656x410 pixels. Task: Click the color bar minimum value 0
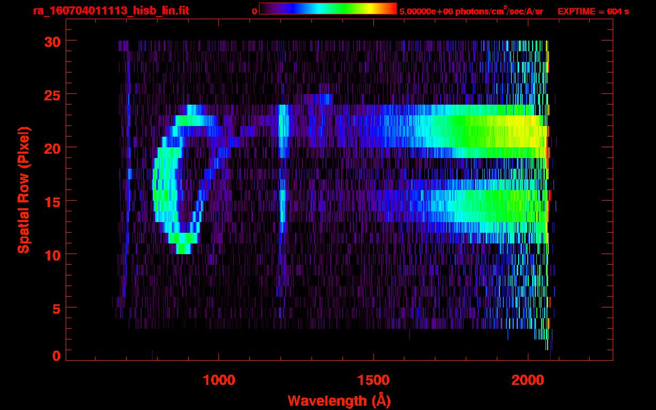point(255,11)
